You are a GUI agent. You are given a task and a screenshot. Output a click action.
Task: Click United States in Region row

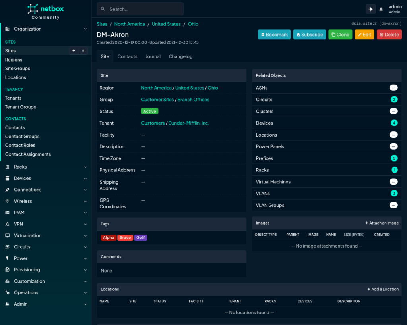(190, 88)
